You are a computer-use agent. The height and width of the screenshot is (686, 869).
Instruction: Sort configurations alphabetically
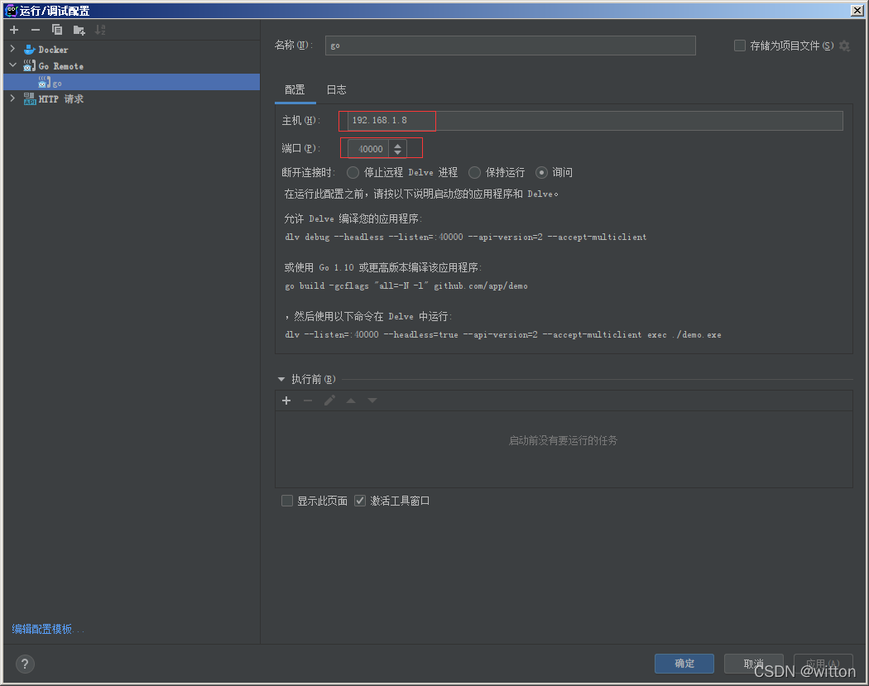(x=100, y=30)
